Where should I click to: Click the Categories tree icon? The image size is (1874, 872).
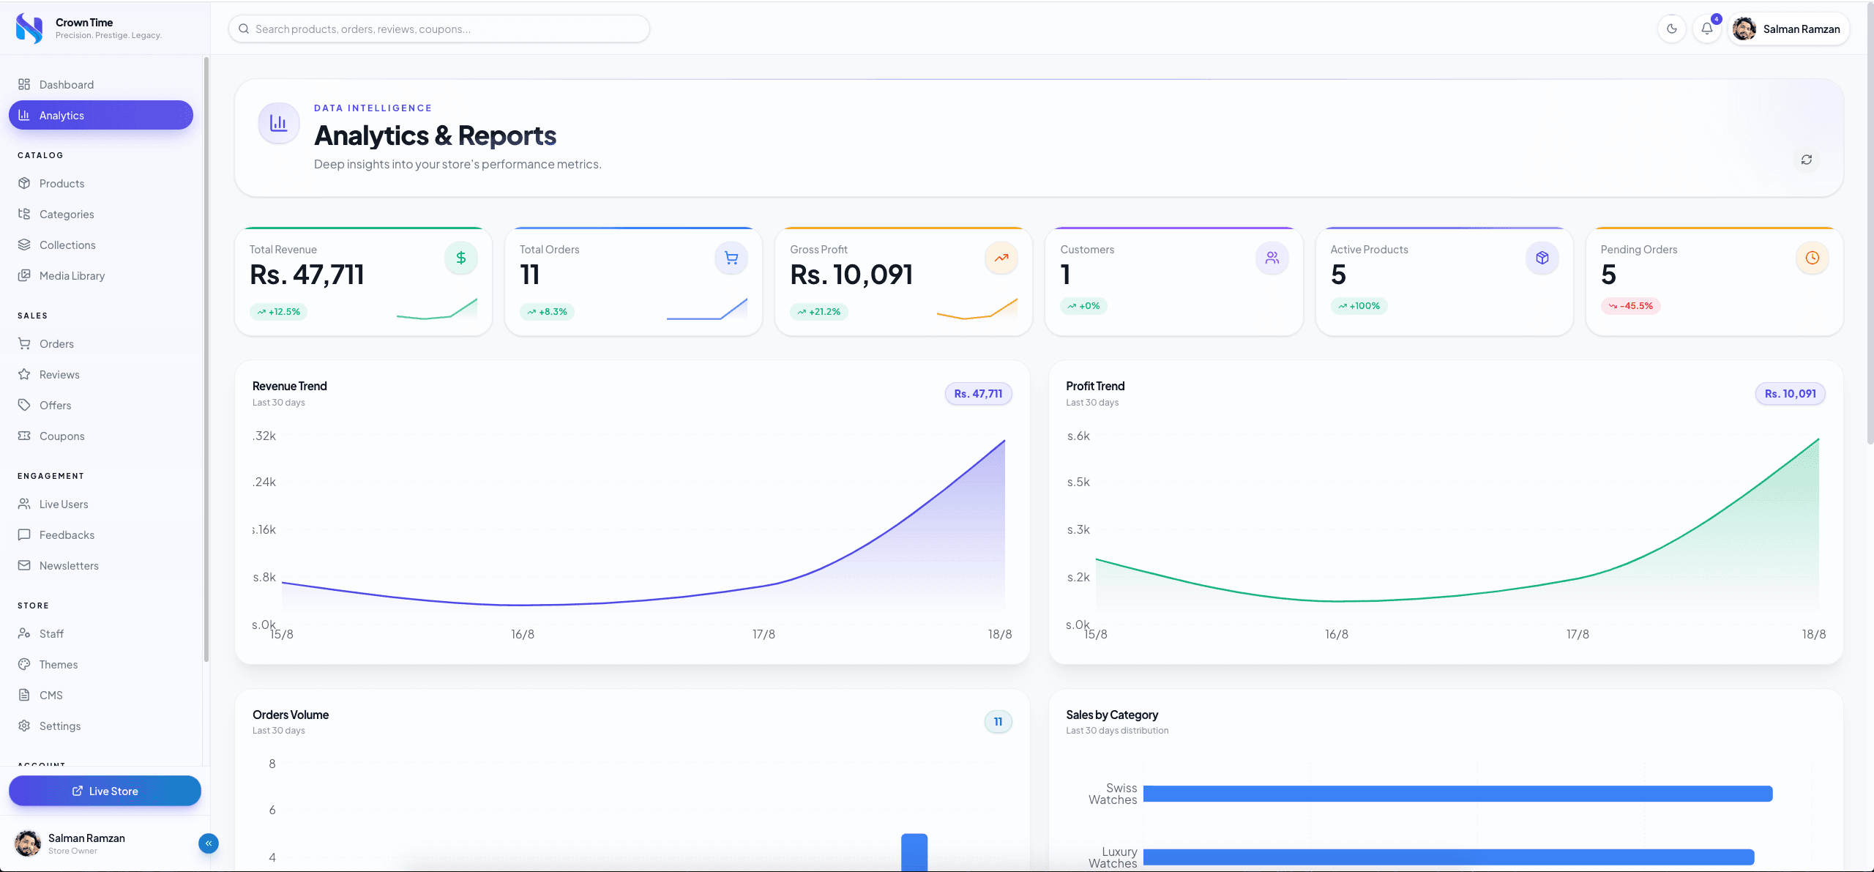click(x=24, y=215)
